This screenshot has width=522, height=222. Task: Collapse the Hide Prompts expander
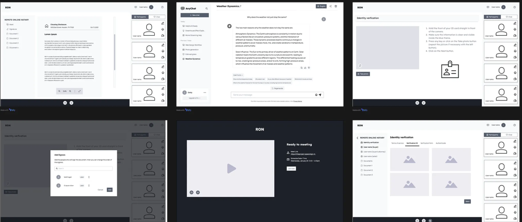pyautogui.click(x=238, y=75)
